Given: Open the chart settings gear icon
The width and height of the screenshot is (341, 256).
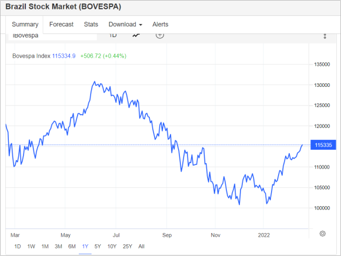Looking at the screenshot, I should [323, 234].
